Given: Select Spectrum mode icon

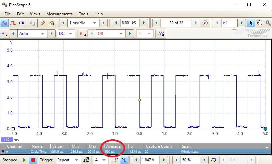Looking at the screenshot, I should pos(21,23).
